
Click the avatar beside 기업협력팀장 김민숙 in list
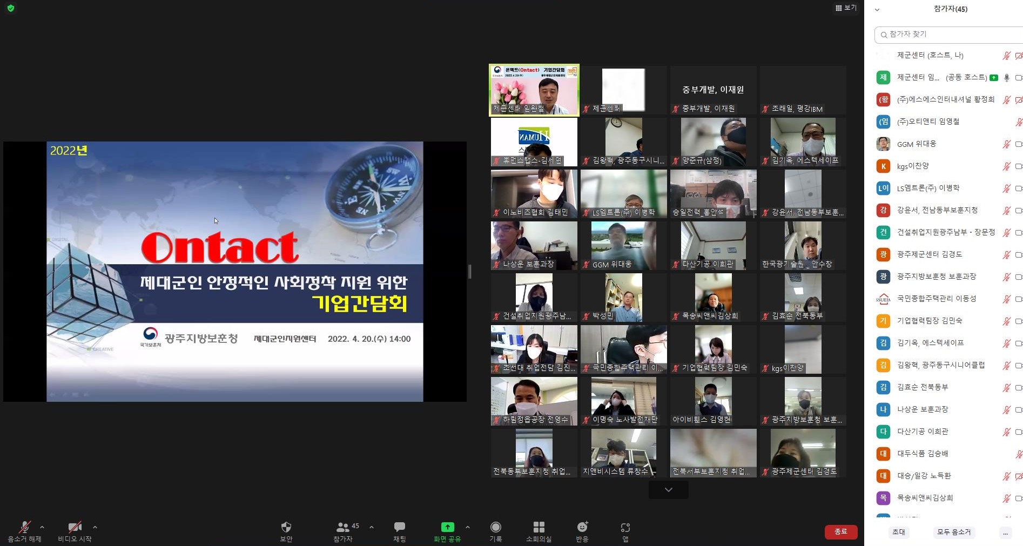point(883,321)
